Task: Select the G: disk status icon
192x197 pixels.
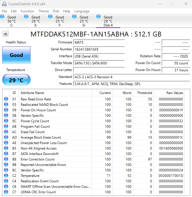Action: pos(74,17)
